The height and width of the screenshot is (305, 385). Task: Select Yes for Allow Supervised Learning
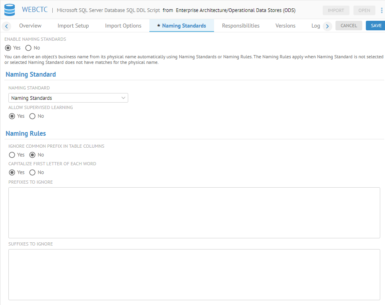click(x=12, y=116)
